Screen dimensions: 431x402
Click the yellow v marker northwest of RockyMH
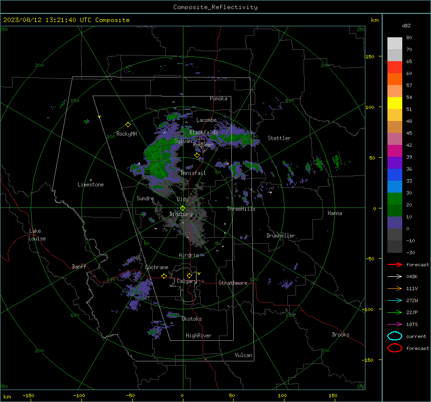[100, 117]
